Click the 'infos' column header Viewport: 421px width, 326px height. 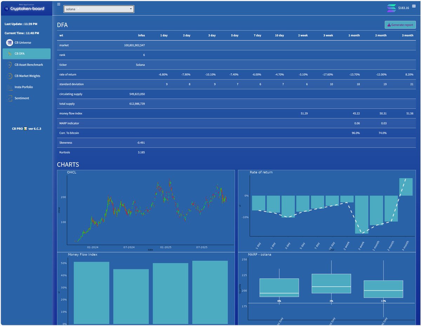point(141,35)
